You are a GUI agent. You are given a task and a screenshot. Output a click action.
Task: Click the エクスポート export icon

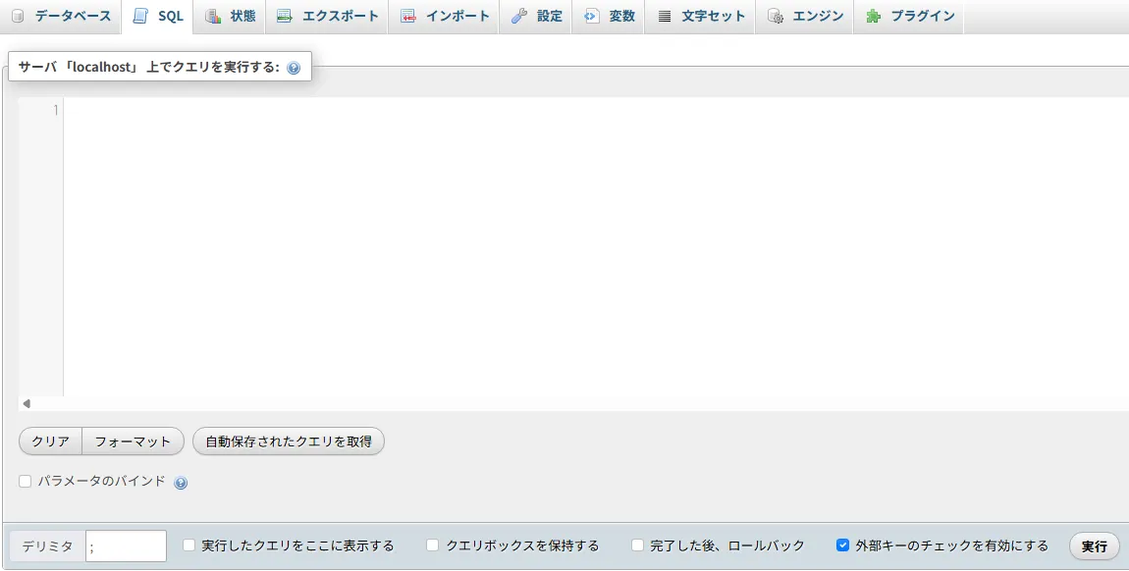click(285, 17)
